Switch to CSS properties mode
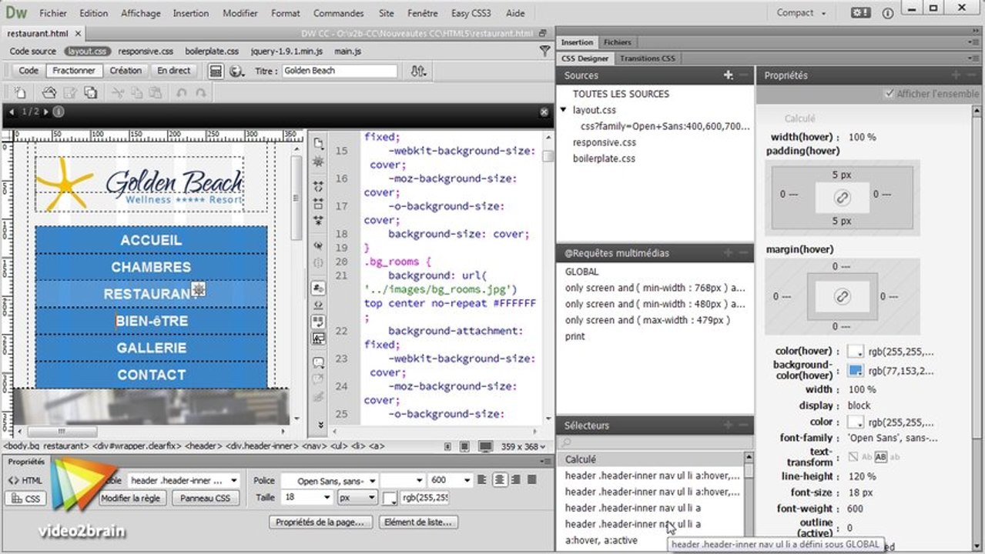 point(25,499)
